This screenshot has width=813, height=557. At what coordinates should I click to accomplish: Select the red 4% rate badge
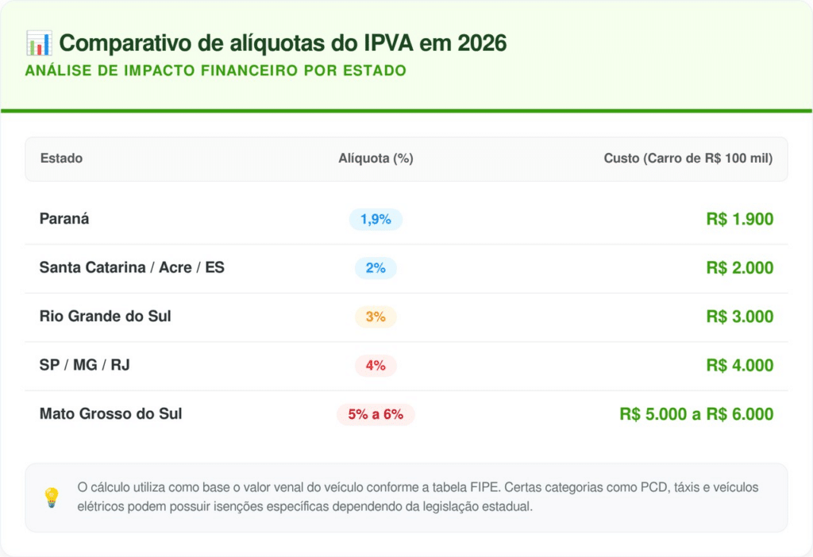376,366
